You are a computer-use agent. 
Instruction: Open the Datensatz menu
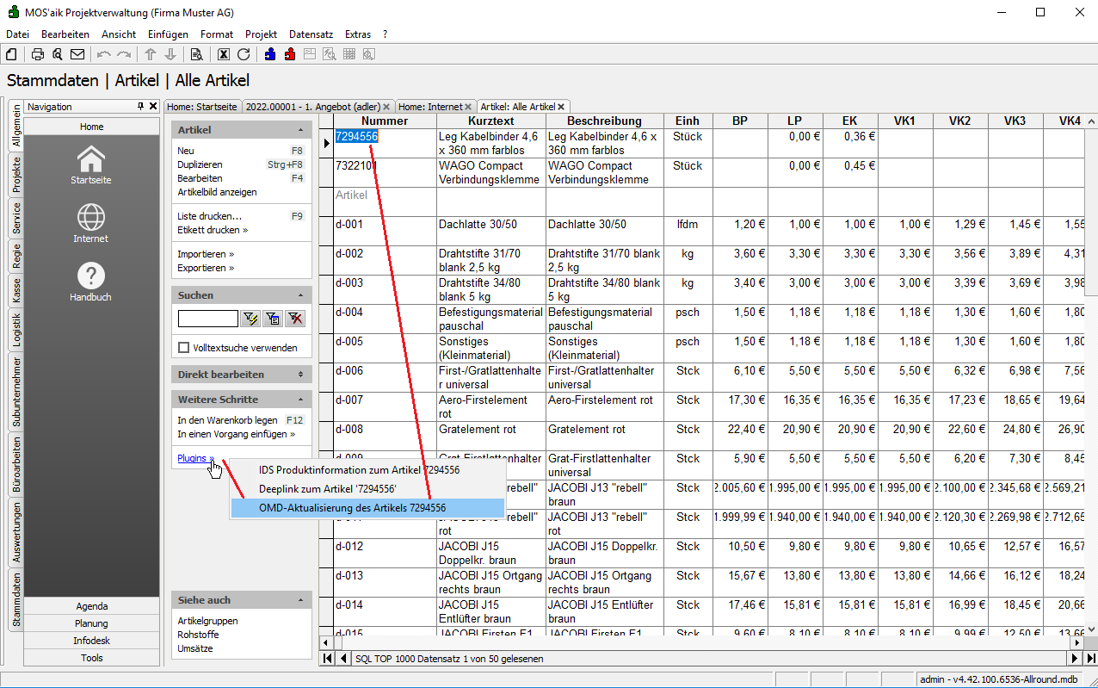point(311,34)
